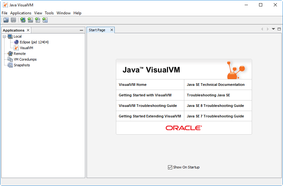Open the Applications menu in the menu bar
Screen dimensions: 283x186
coord(21,13)
